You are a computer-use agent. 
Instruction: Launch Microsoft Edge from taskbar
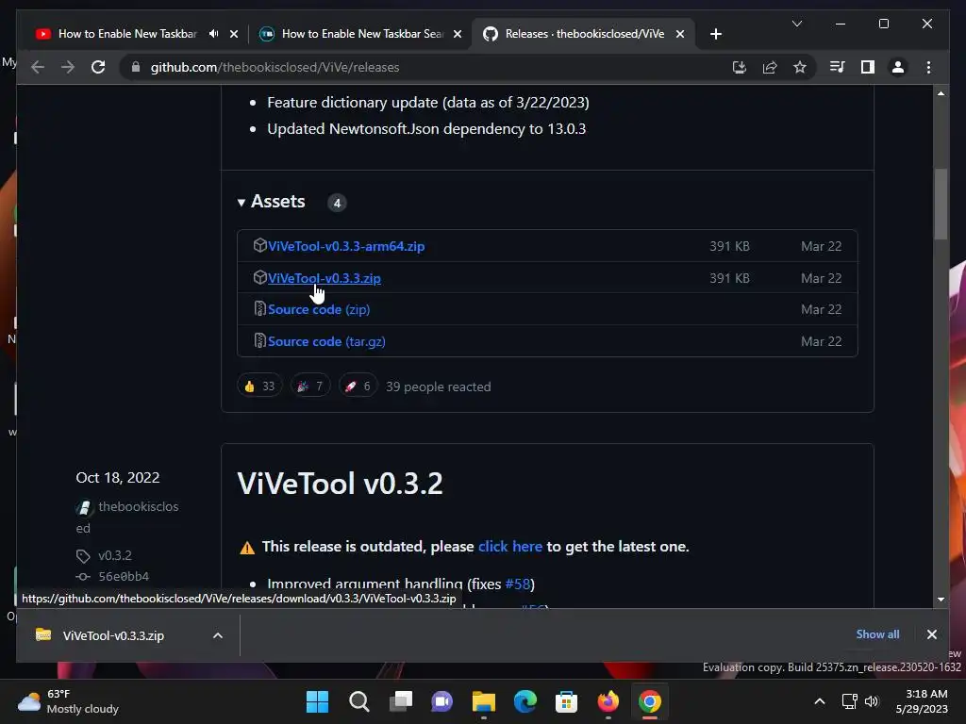tap(525, 701)
